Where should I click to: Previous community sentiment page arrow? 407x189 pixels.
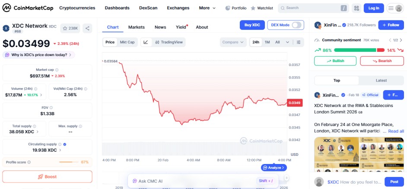point(390,40)
